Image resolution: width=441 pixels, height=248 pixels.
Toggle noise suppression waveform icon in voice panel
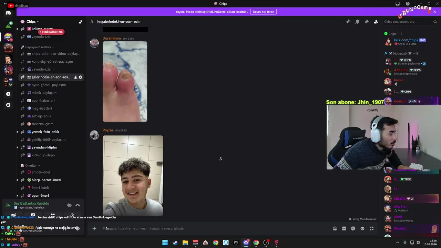tap(69, 205)
